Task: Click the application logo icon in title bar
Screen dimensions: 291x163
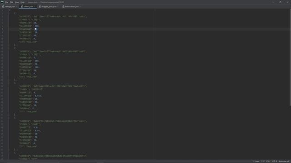Action: (x=2, y=2)
